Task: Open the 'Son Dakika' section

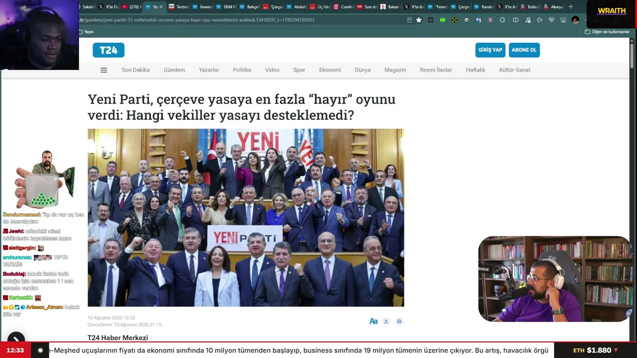Action: (x=136, y=70)
